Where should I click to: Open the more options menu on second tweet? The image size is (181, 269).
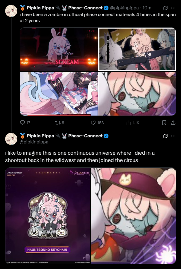point(173,136)
